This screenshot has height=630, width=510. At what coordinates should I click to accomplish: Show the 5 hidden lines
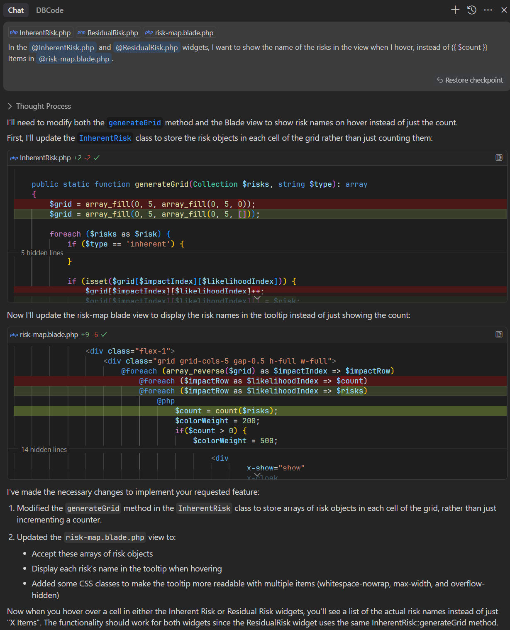click(42, 253)
